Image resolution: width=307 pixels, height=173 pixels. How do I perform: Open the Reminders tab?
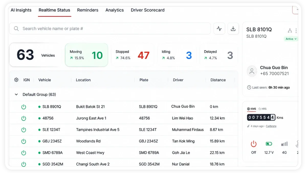coord(88,10)
